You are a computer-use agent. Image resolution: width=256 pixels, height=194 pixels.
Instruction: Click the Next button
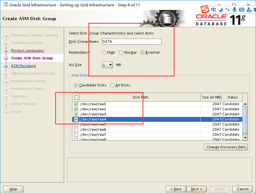(196, 189)
